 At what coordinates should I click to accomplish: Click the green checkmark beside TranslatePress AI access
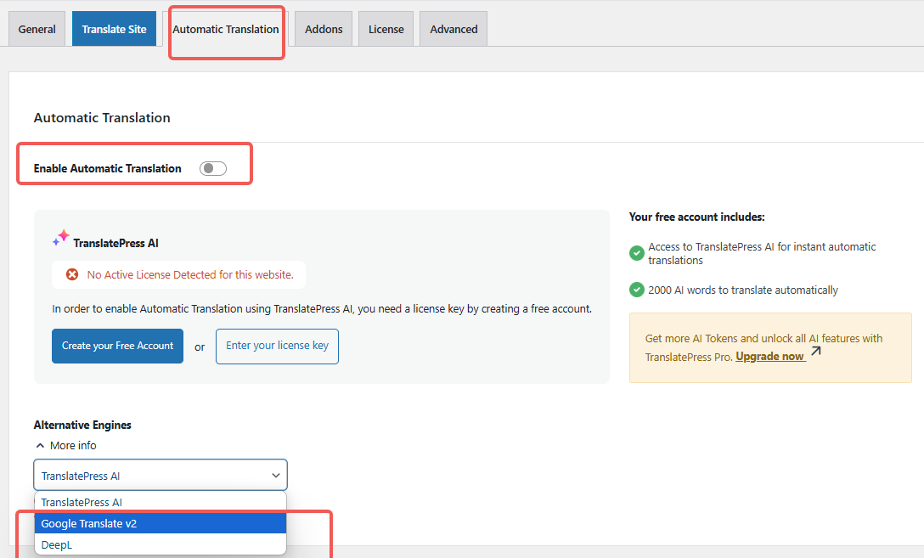click(636, 253)
